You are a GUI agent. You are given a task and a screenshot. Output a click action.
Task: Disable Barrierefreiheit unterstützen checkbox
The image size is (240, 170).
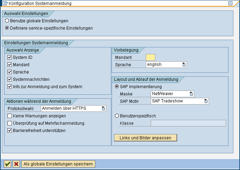click(x=9, y=131)
